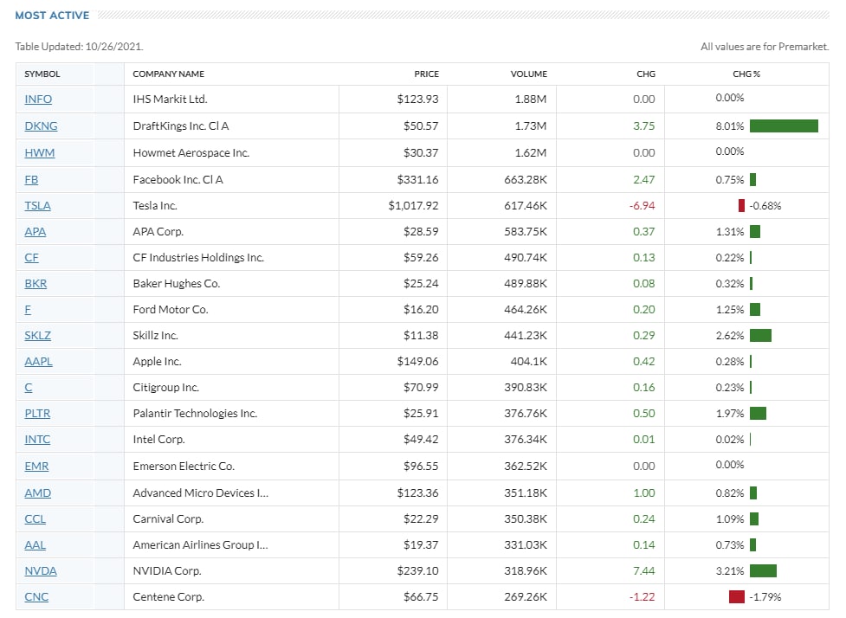The image size is (846, 618).
Task: Open the INFO ticker symbol link
Action: point(38,100)
